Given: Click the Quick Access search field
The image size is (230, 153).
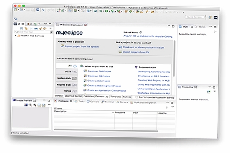Looking at the screenshot, I should (194, 17).
